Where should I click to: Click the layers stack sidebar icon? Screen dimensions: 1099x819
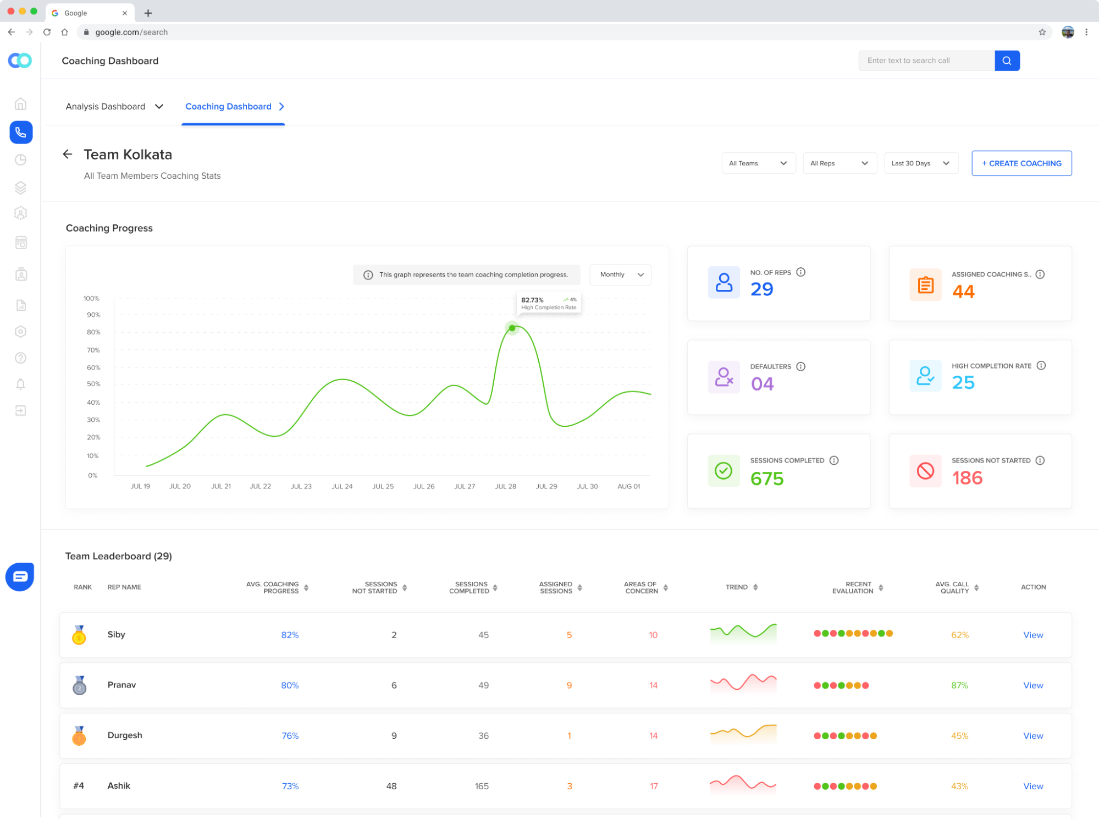click(x=21, y=188)
